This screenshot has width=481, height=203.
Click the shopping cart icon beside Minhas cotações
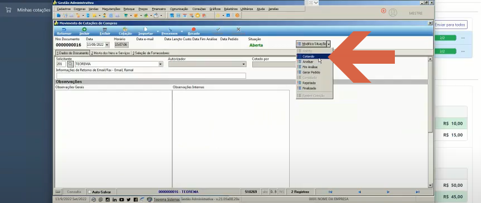click(x=8, y=10)
